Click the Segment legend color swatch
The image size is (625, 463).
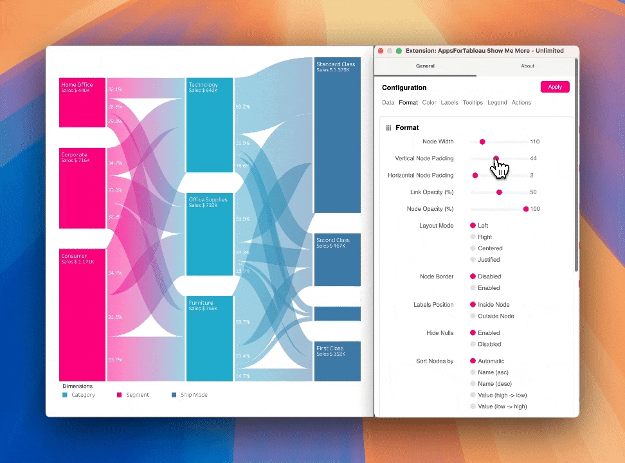click(120, 395)
